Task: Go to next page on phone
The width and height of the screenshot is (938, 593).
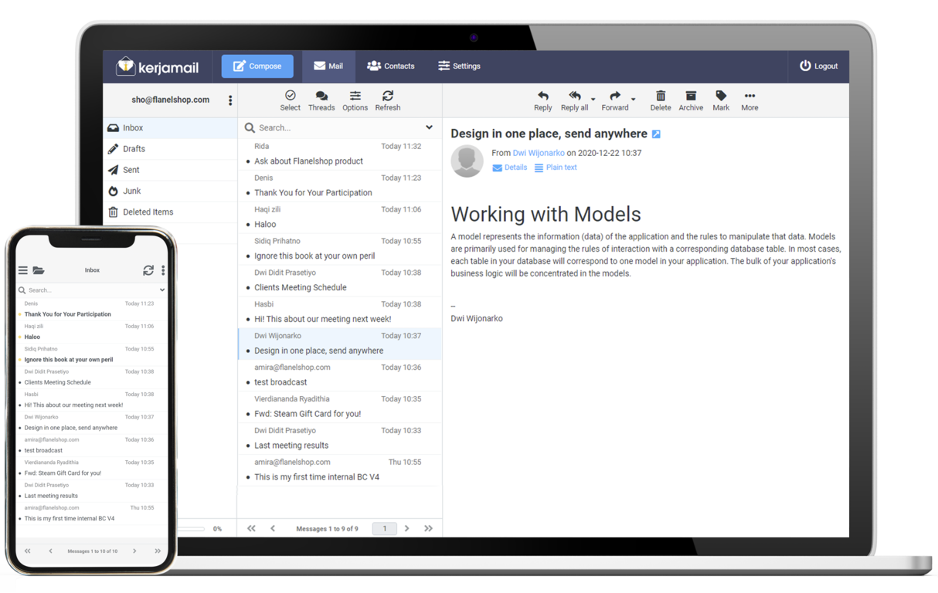Action: 134,551
